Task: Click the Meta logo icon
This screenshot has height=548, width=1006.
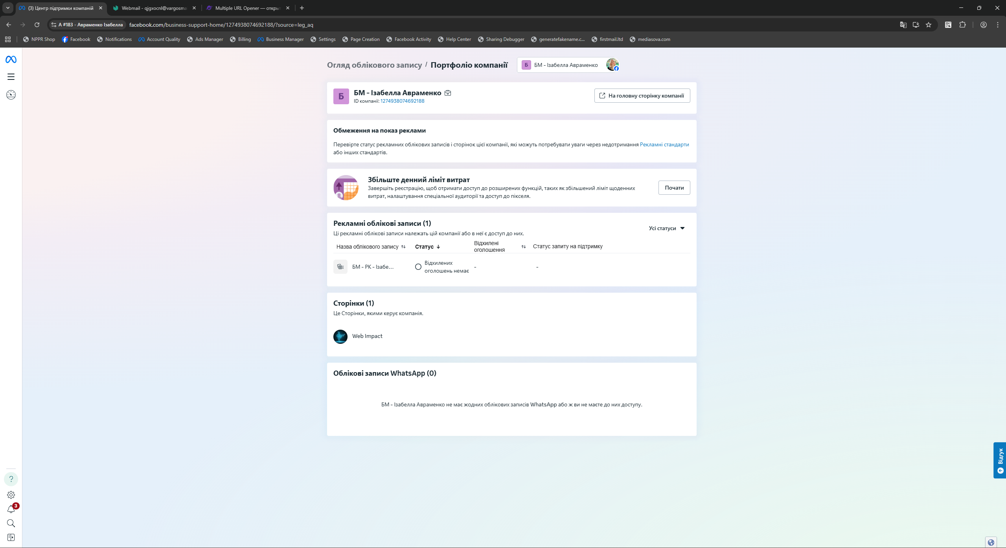Action: pyautogui.click(x=11, y=59)
